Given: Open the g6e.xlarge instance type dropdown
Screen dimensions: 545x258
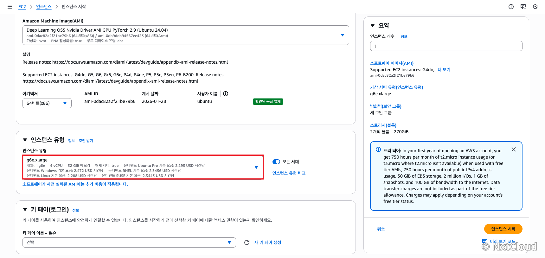Looking at the screenshot, I should [x=143, y=167].
